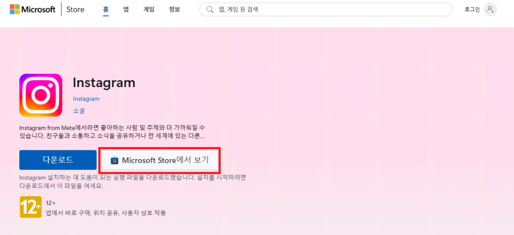This screenshot has height=235, width=514.
Task: Open the Instagram publisher link
Action: click(86, 99)
